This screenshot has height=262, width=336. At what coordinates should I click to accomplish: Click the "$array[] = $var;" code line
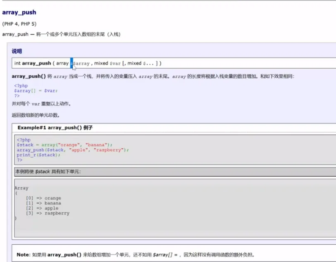coord(36,91)
